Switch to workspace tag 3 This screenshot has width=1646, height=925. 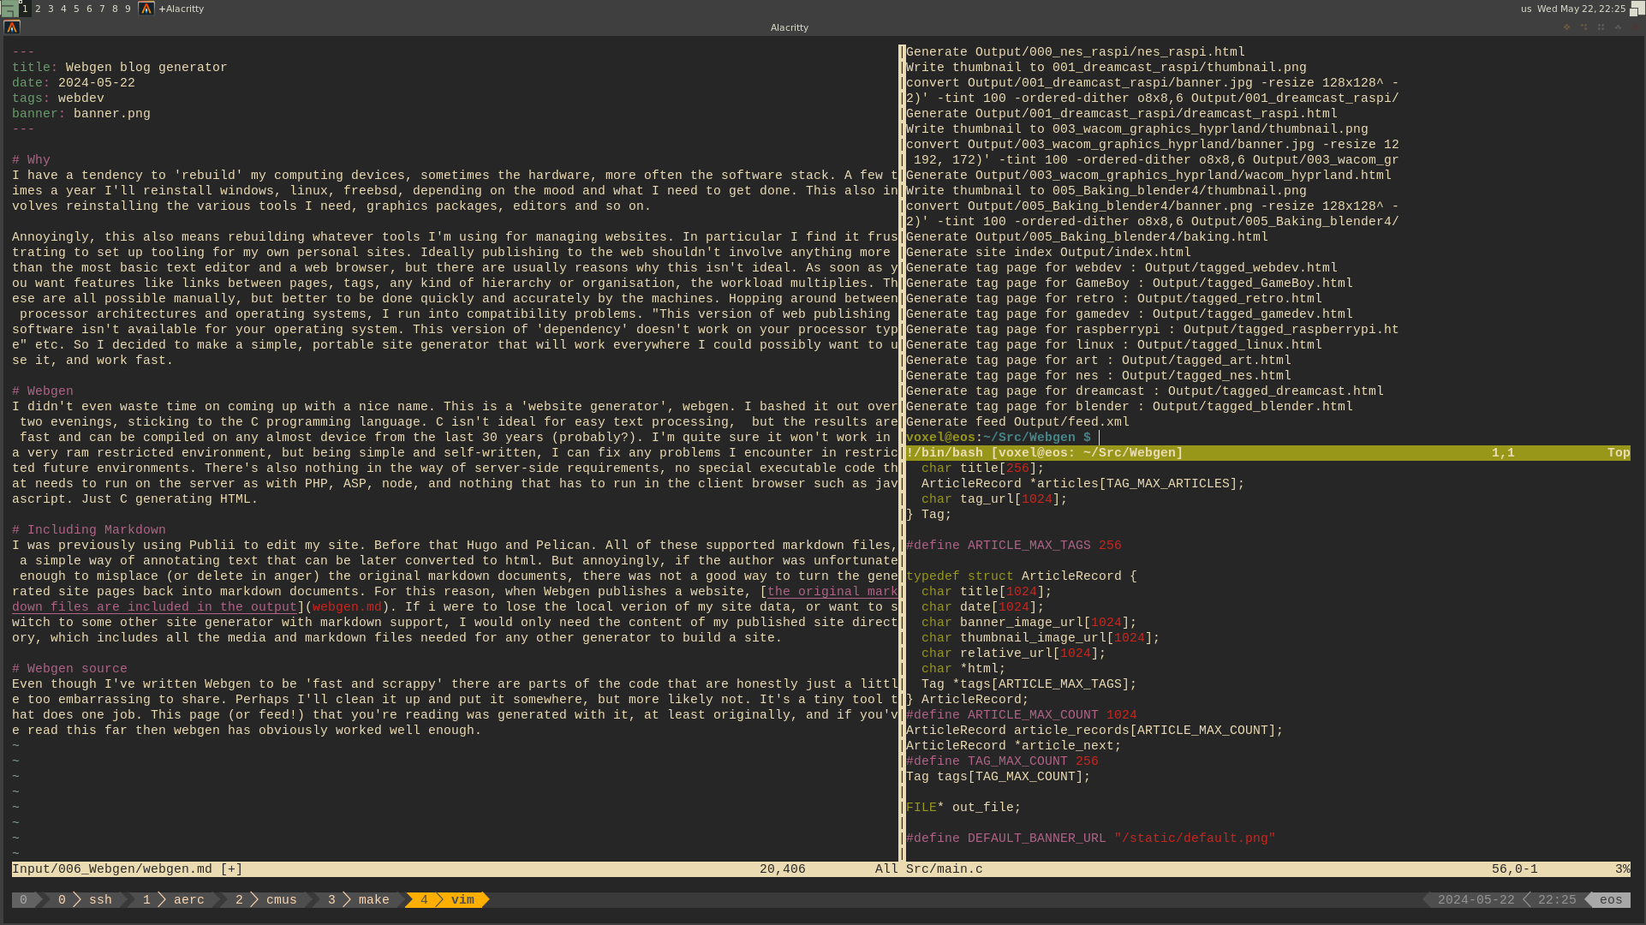(x=51, y=9)
